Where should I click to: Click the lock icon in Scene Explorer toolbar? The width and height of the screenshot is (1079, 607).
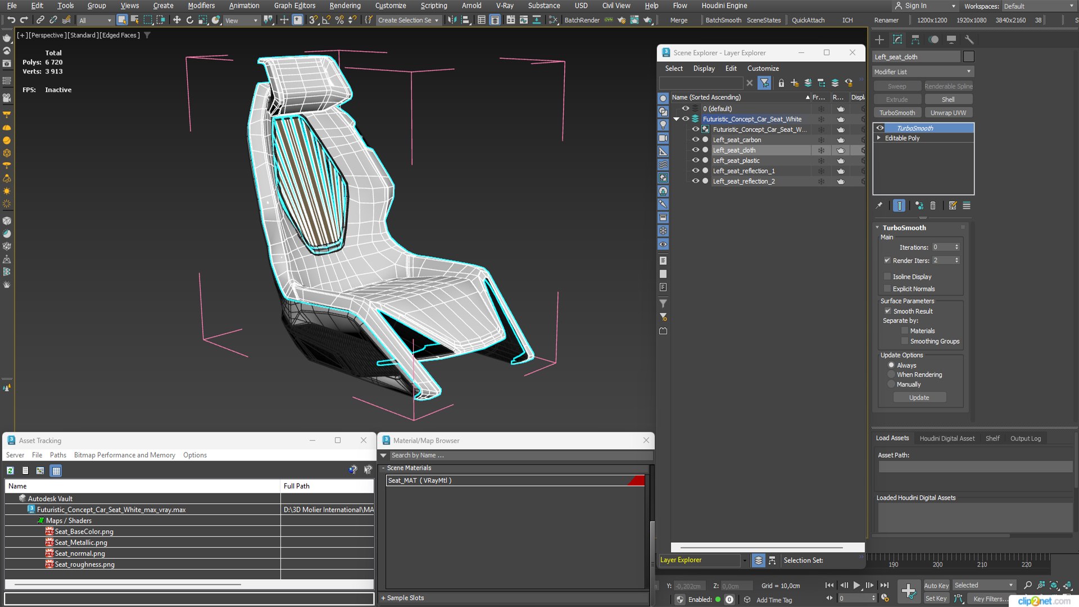point(781,83)
